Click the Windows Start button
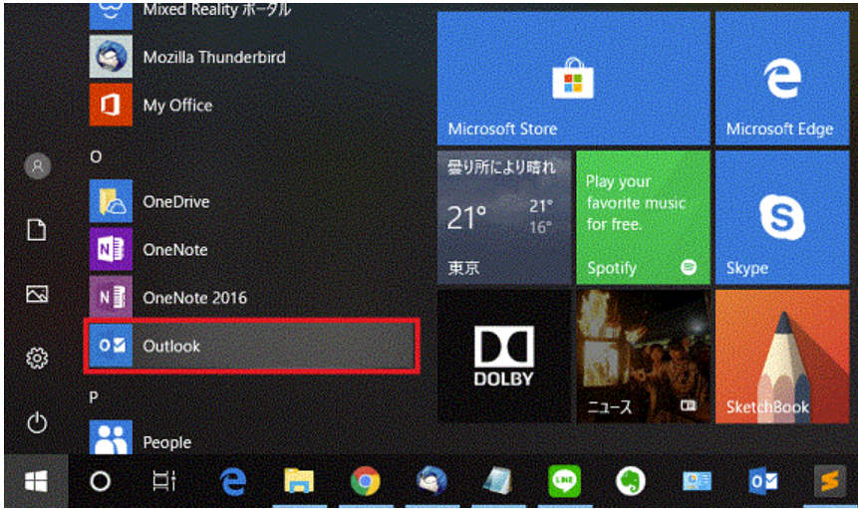The width and height of the screenshot is (858, 509). 36,482
